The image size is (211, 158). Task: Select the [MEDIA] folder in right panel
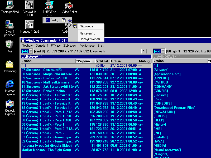pos(160,146)
